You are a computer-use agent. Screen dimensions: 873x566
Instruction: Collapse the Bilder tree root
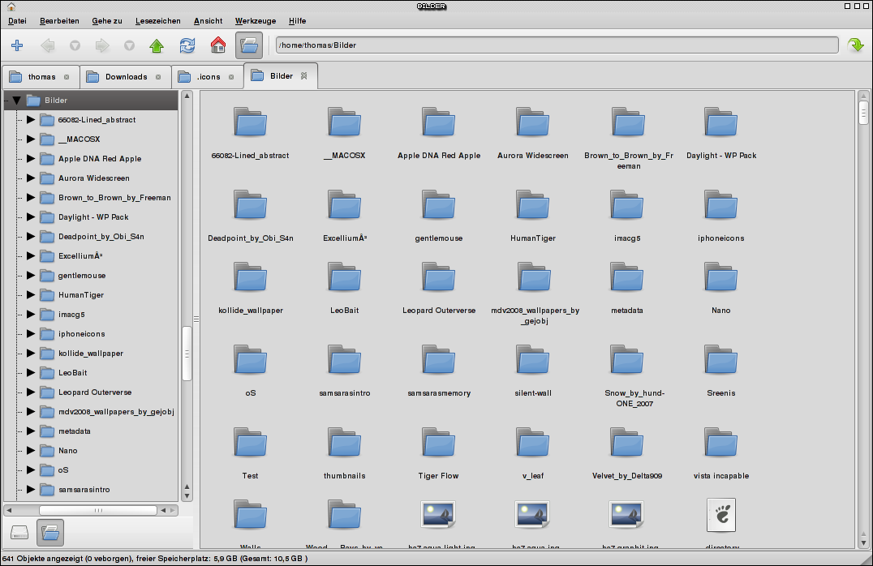click(16, 101)
